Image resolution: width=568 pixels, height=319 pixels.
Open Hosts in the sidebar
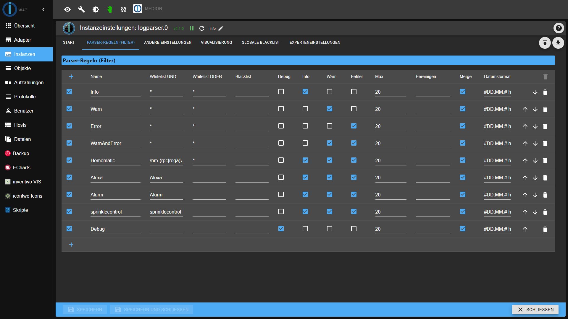click(x=26, y=125)
